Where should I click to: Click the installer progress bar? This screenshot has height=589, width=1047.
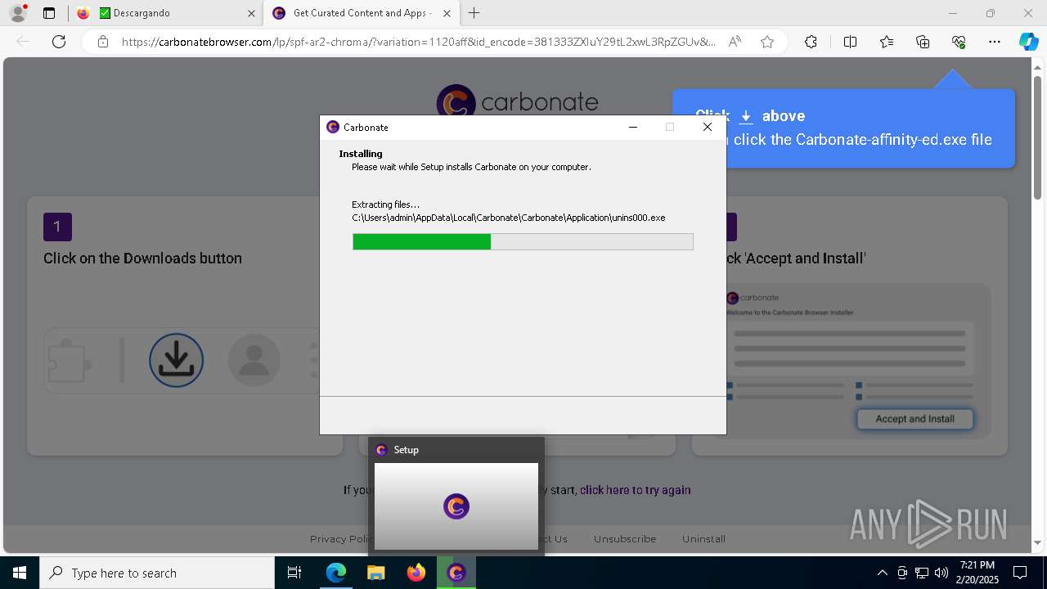tap(523, 241)
